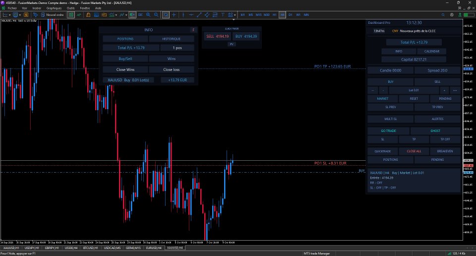The width and height of the screenshot is (476, 256).
Task: Switch to line chart display icon
Action: coord(79,14)
